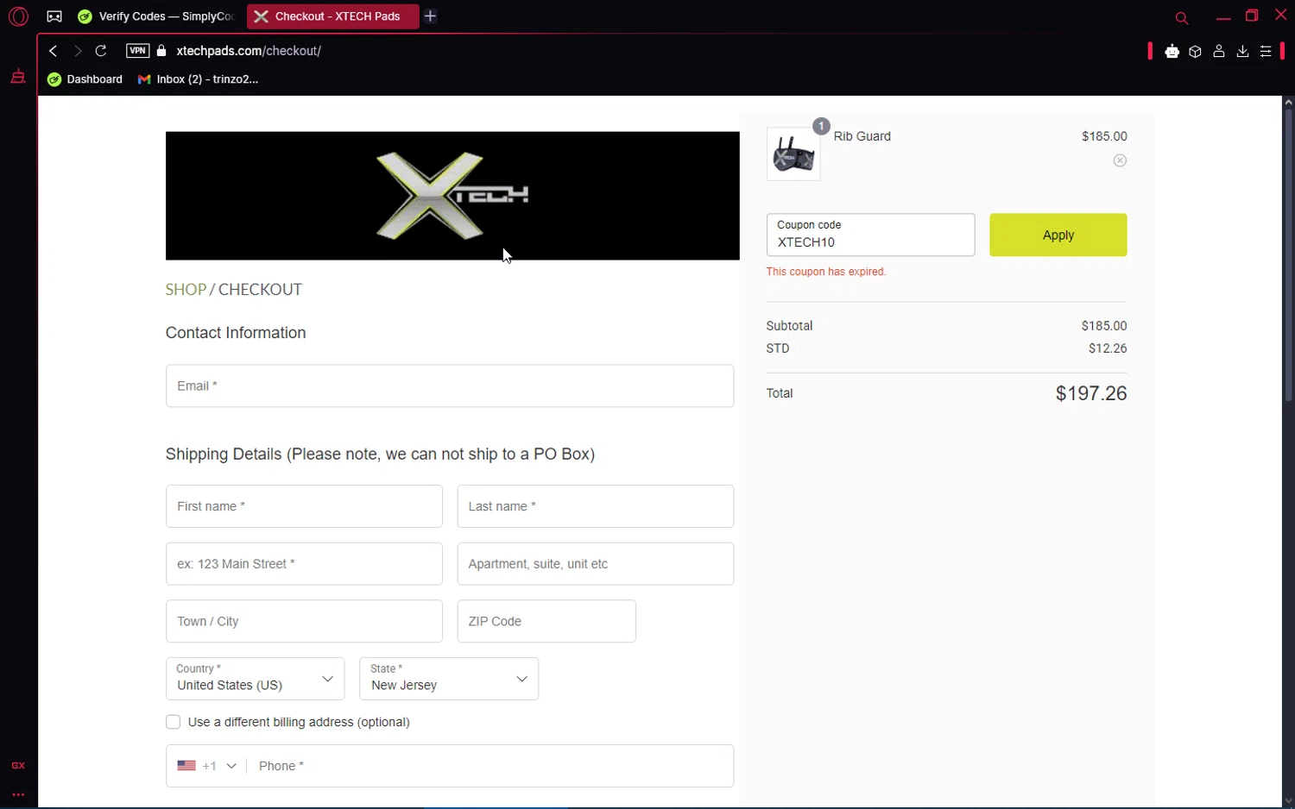
Task: Restore down the Opera GX window
Action: coord(1252,16)
